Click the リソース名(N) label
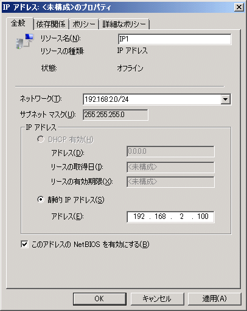 click(x=60, y=38)
